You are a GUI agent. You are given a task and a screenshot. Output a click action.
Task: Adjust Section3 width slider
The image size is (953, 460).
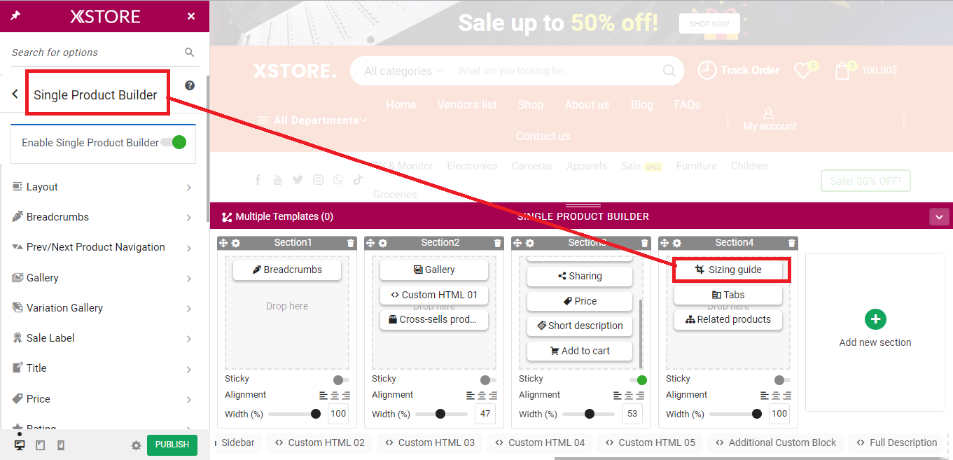pyautogui.click(x=590, y=414)
